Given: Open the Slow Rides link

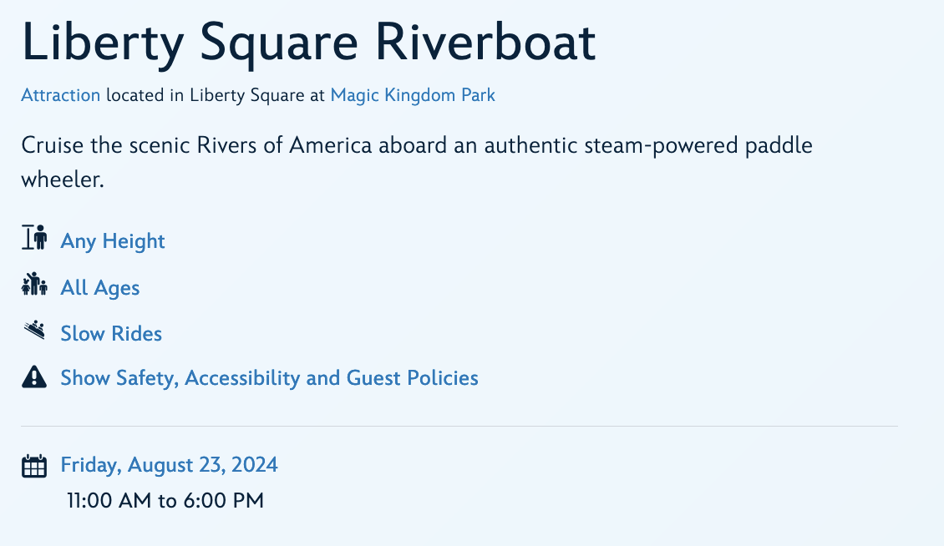Looking at the screenshot, I should point(111,334).
